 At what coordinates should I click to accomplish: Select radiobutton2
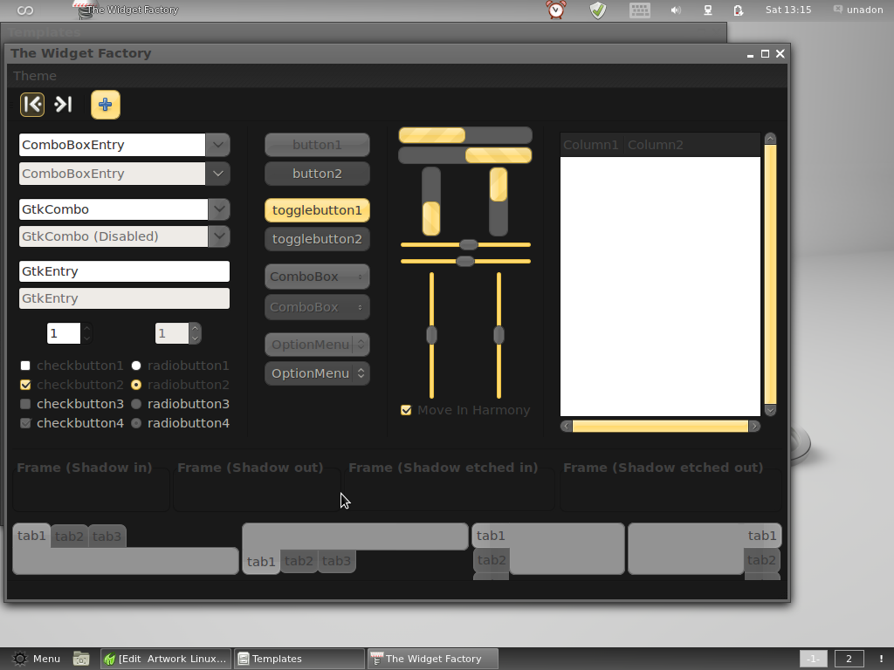pyautogui.click(x=135, y=385)
